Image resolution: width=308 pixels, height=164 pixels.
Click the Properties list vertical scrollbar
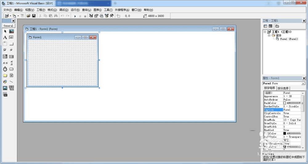(x=303, y=120)
